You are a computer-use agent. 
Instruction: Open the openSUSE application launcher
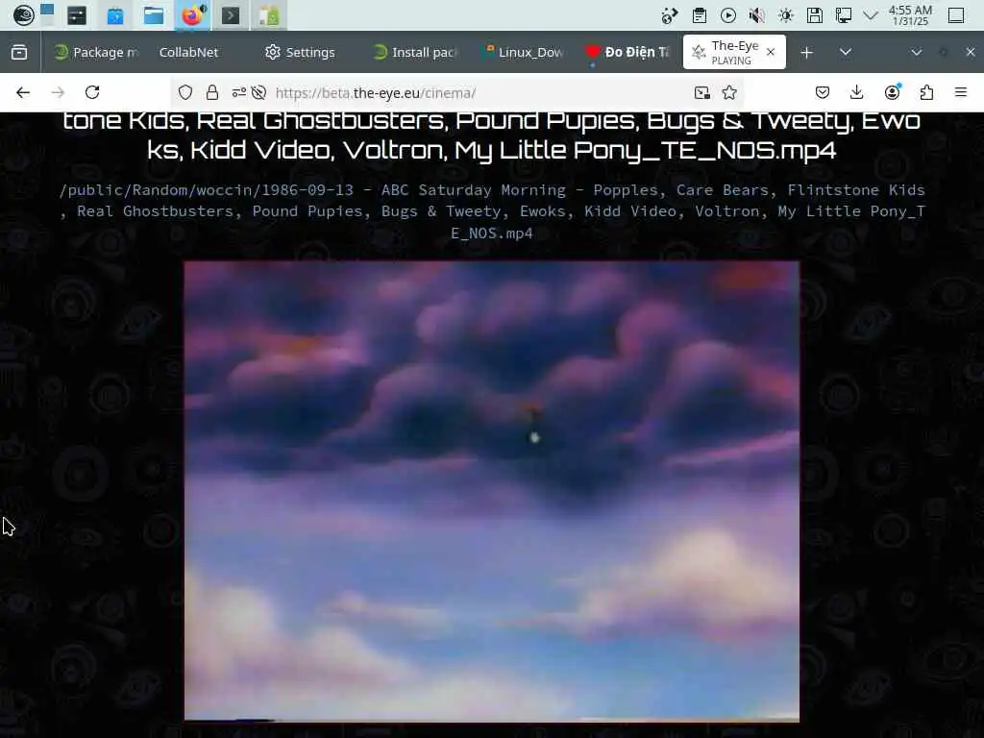pos(23,15)
